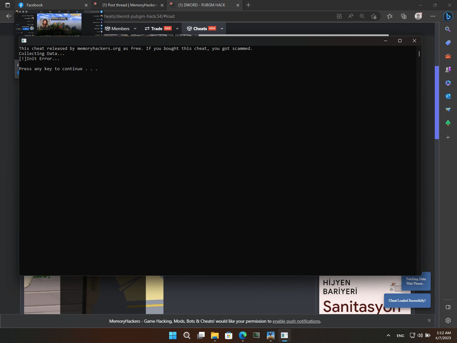Viewport: 457px width, 343px height.
Task: Open the Tools briefcase icon in sidebar
Action: (448, 56)
